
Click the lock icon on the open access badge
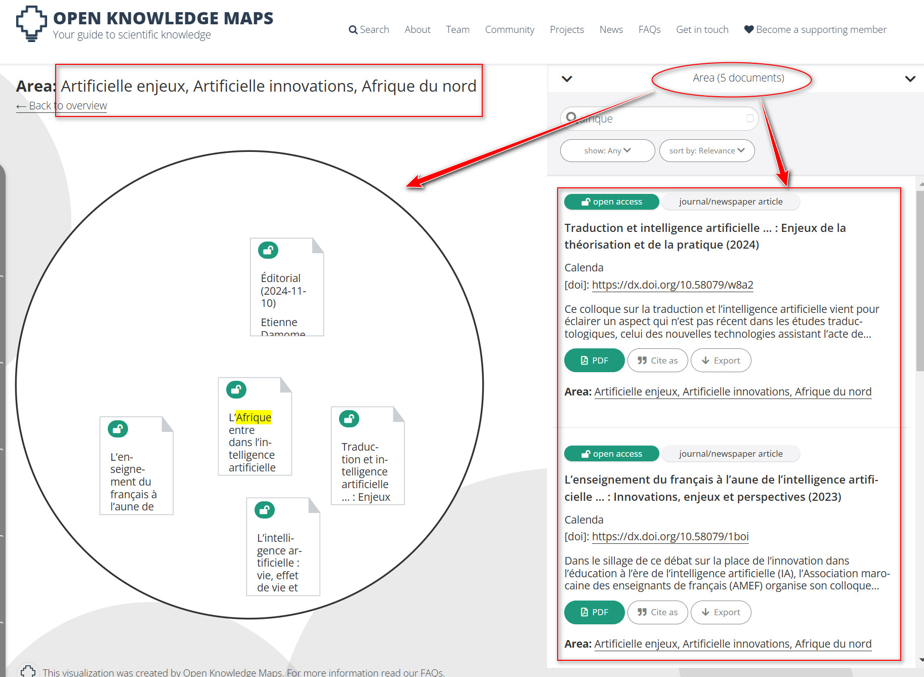coord(587,202)
